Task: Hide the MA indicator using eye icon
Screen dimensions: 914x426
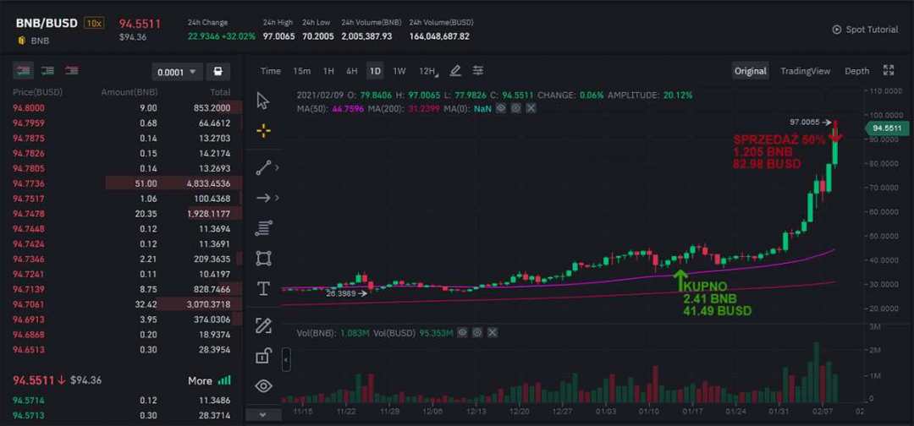Action: click(501, 108)
